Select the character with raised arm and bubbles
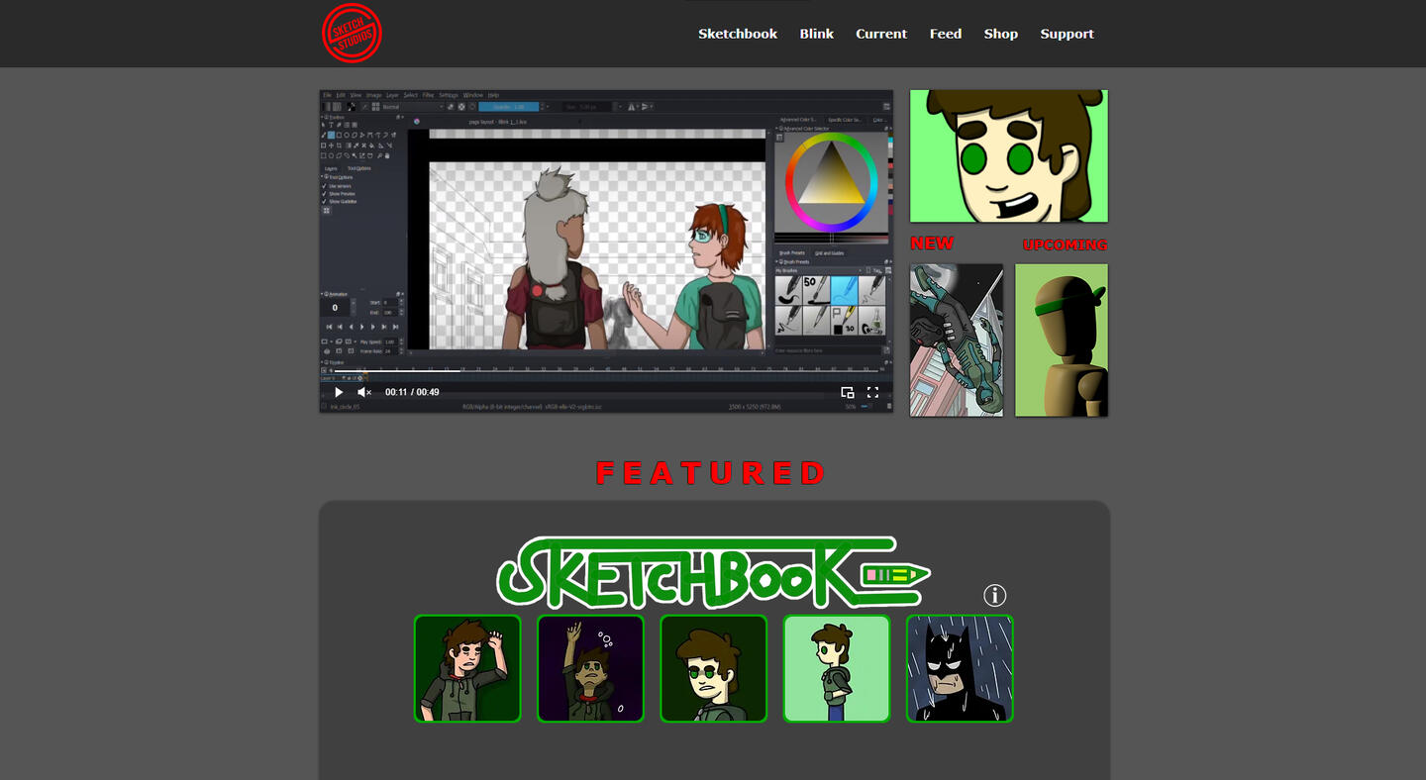 [x=590, y=668]
